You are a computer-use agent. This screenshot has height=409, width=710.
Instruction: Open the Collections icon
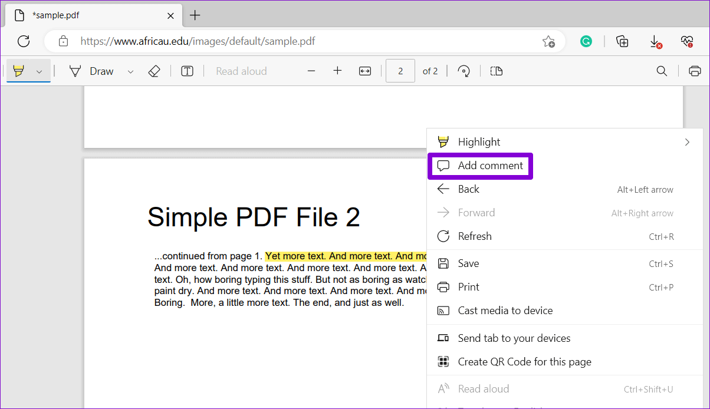point(622,41)
